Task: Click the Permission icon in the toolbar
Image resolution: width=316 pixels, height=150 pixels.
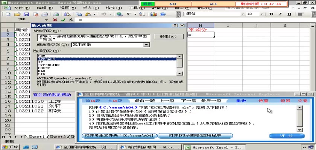Action: tap(36, 14)
